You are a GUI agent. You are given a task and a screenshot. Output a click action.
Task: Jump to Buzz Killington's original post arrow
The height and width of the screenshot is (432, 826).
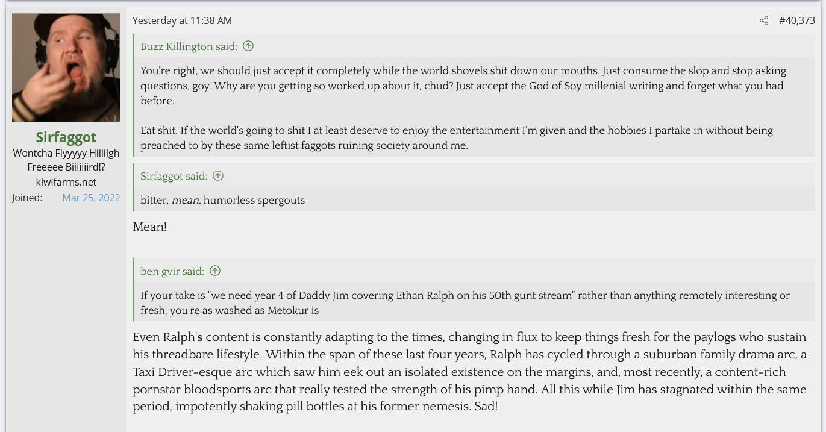click(x=248, y=46)
